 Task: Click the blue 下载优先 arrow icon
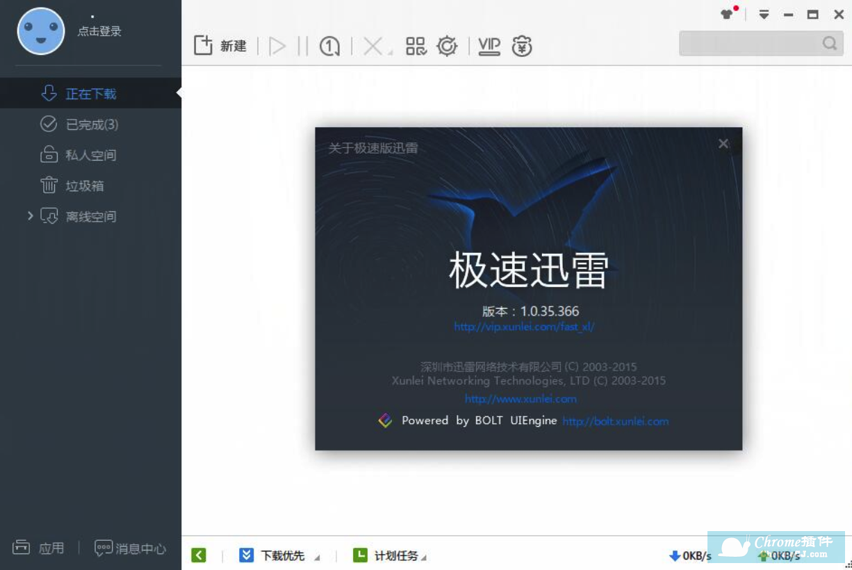tap(246, 555)
